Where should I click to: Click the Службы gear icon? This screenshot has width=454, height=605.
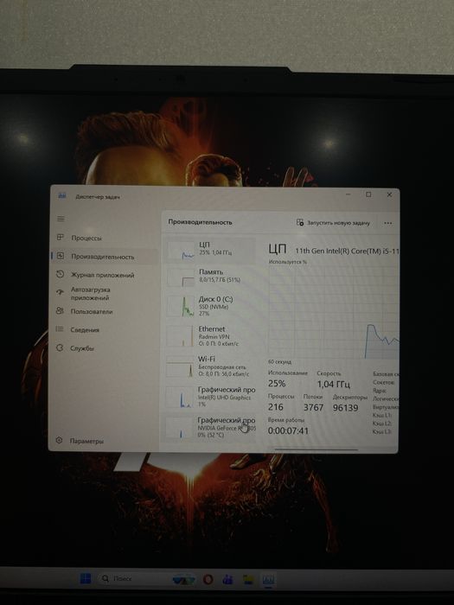60,347
